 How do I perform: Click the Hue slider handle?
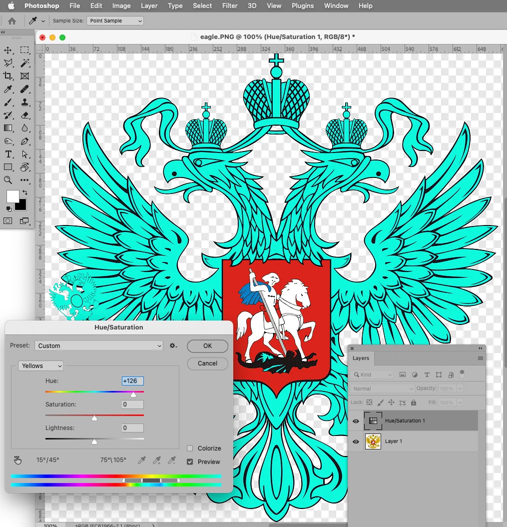pos(133,394)
